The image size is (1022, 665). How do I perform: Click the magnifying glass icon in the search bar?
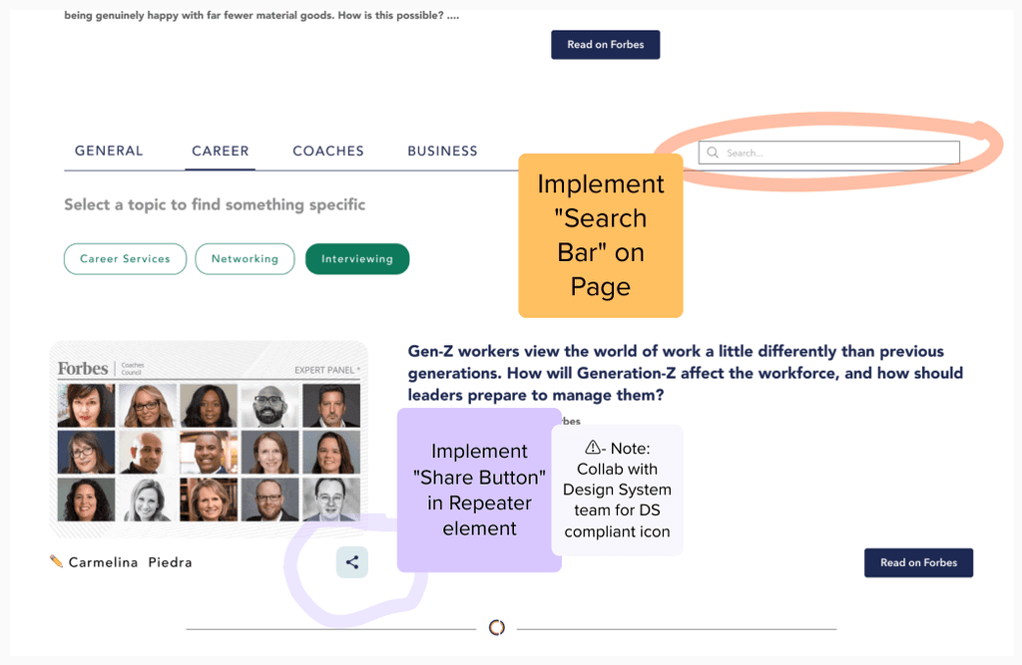coord(713,152)
